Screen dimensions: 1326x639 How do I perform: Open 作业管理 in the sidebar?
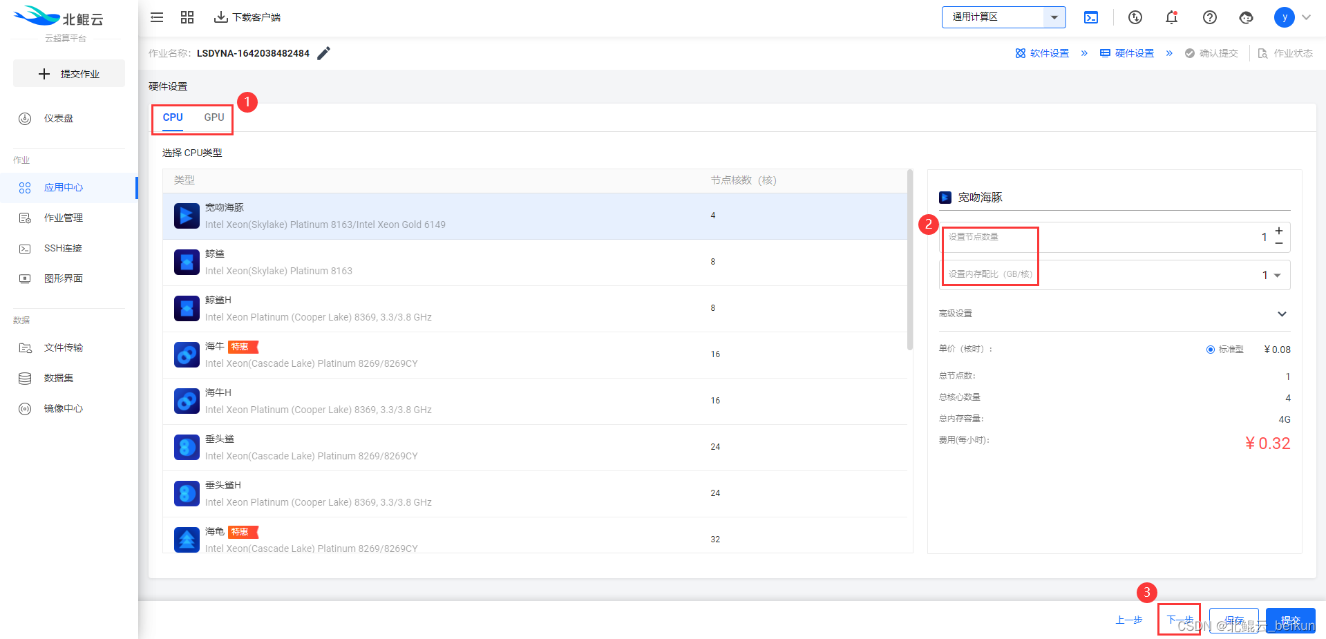tap(63, 218)
